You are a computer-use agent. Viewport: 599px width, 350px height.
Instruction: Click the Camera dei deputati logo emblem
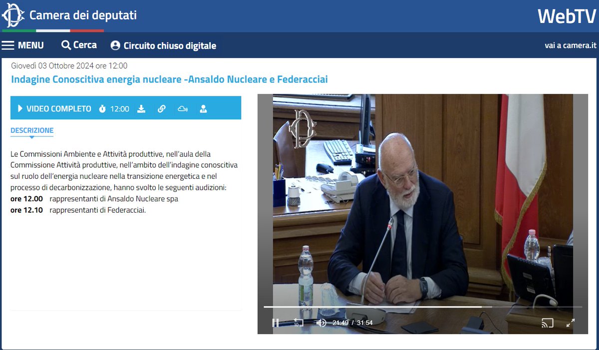click(x=13, y=15)
